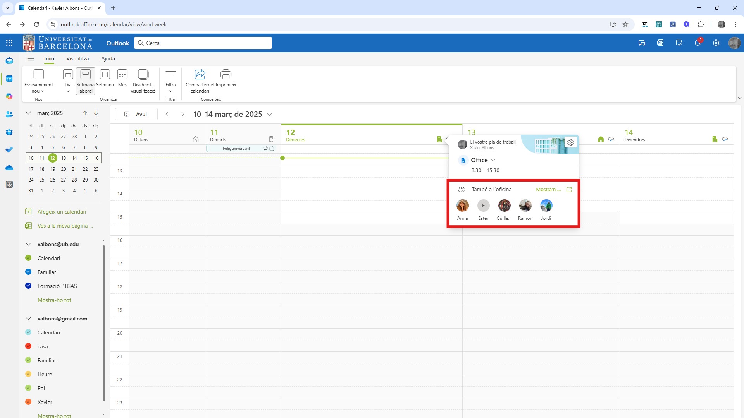Open the work plan settings gear
Screen dimensions: 744x418
click(570, 142)
